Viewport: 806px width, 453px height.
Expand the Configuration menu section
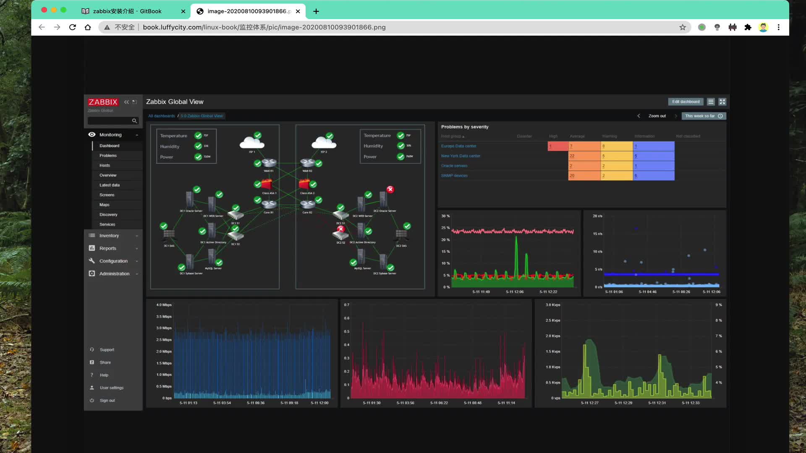137,261
